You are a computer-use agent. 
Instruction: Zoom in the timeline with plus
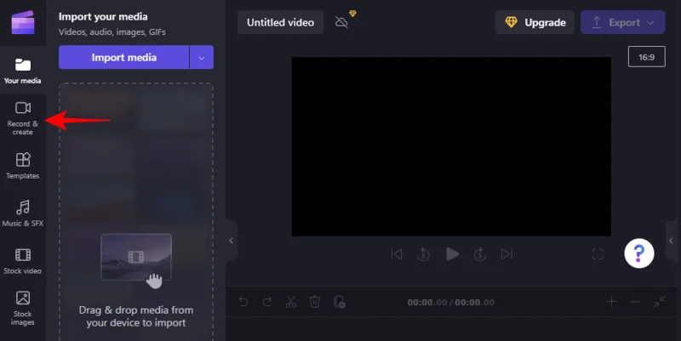611,302
